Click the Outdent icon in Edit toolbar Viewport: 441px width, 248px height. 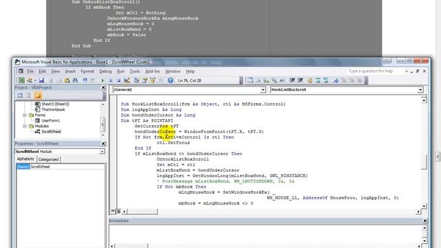(300, 81)
